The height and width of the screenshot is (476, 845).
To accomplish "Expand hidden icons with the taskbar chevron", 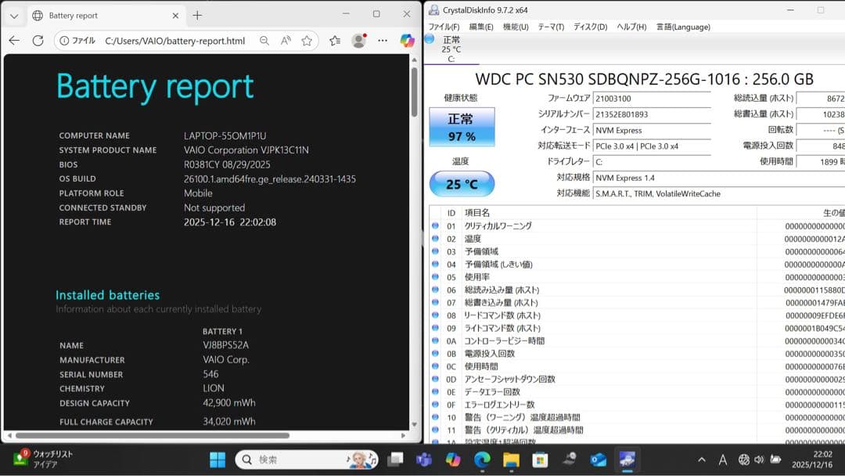I will click(699, 459).
